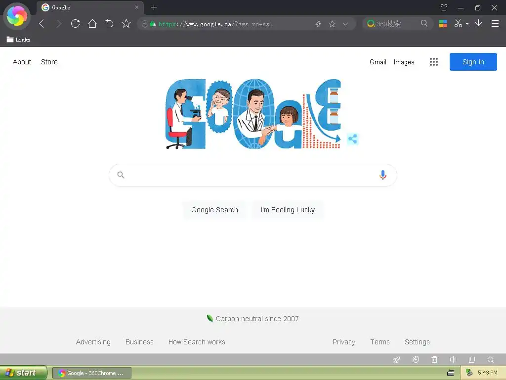Expand the screenshot tool dropdown arrow
The height and width of the screenshot is (380, 506).
coord(467,24)
